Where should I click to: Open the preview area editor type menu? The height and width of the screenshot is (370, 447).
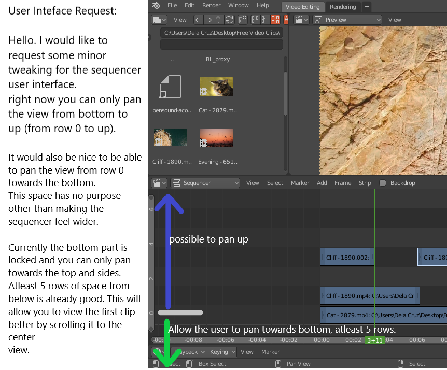pyautogui.click(x=302, y=20)
